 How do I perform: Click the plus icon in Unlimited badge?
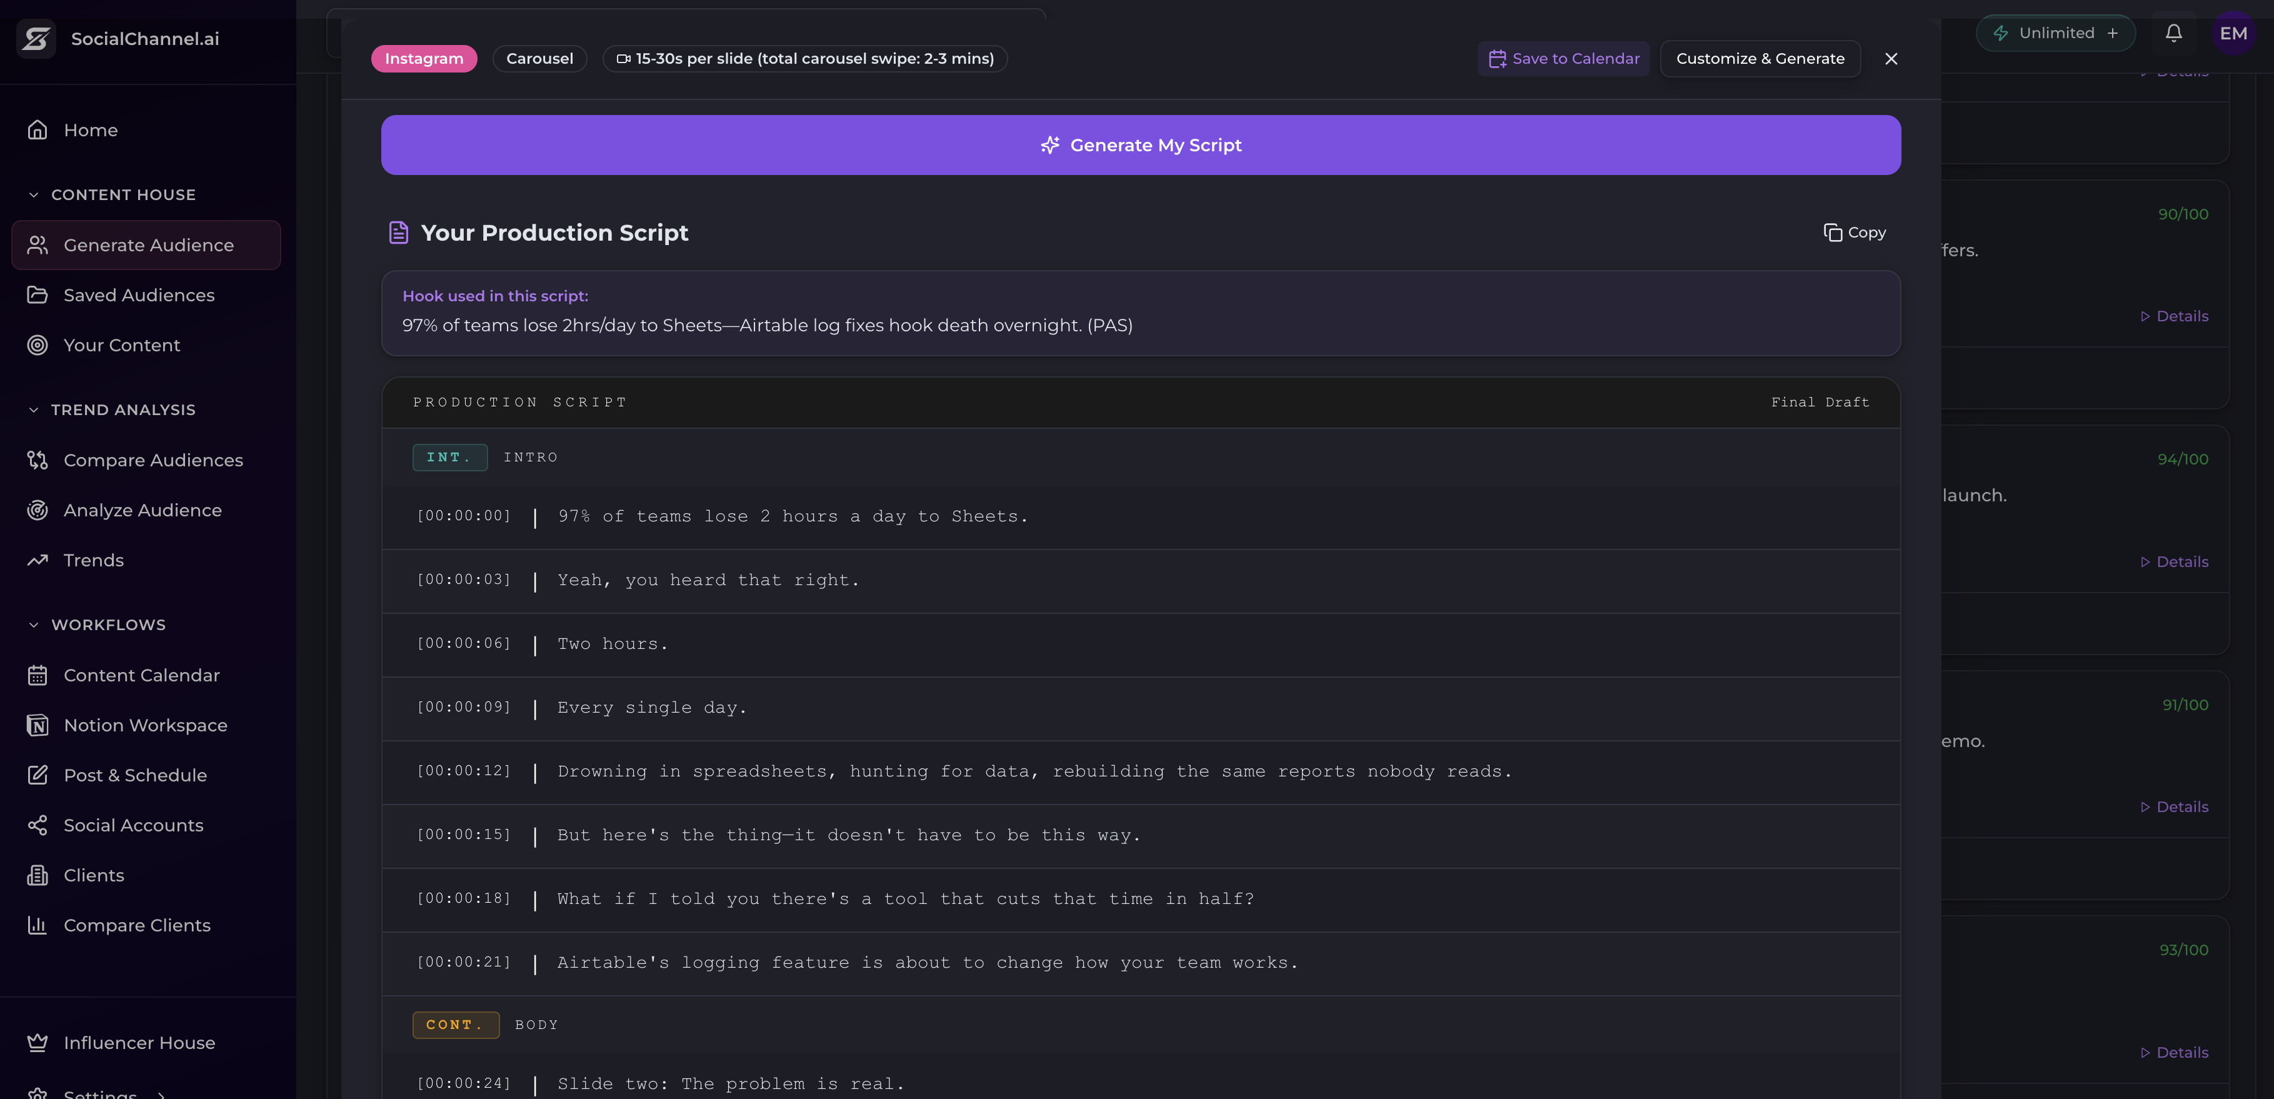pyautogui.click(x=2113, y=33)
